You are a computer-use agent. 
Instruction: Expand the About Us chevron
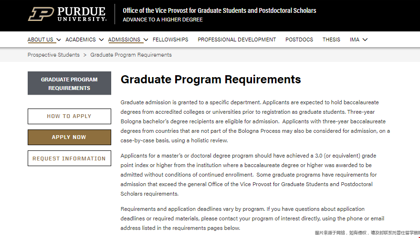coord(59,40)
